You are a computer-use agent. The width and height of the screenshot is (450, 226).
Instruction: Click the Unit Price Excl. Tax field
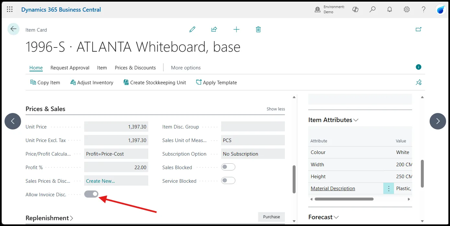click(x=116, y=140)
